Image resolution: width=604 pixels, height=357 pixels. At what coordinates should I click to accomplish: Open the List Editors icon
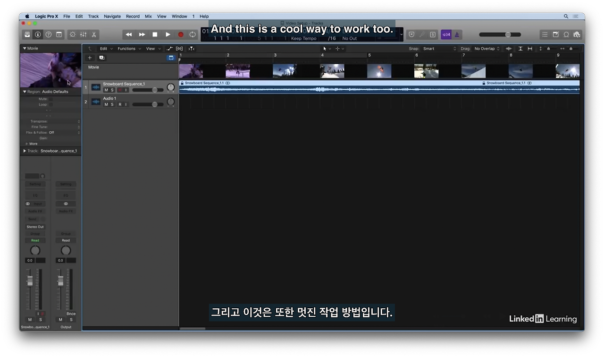point(545,34)
